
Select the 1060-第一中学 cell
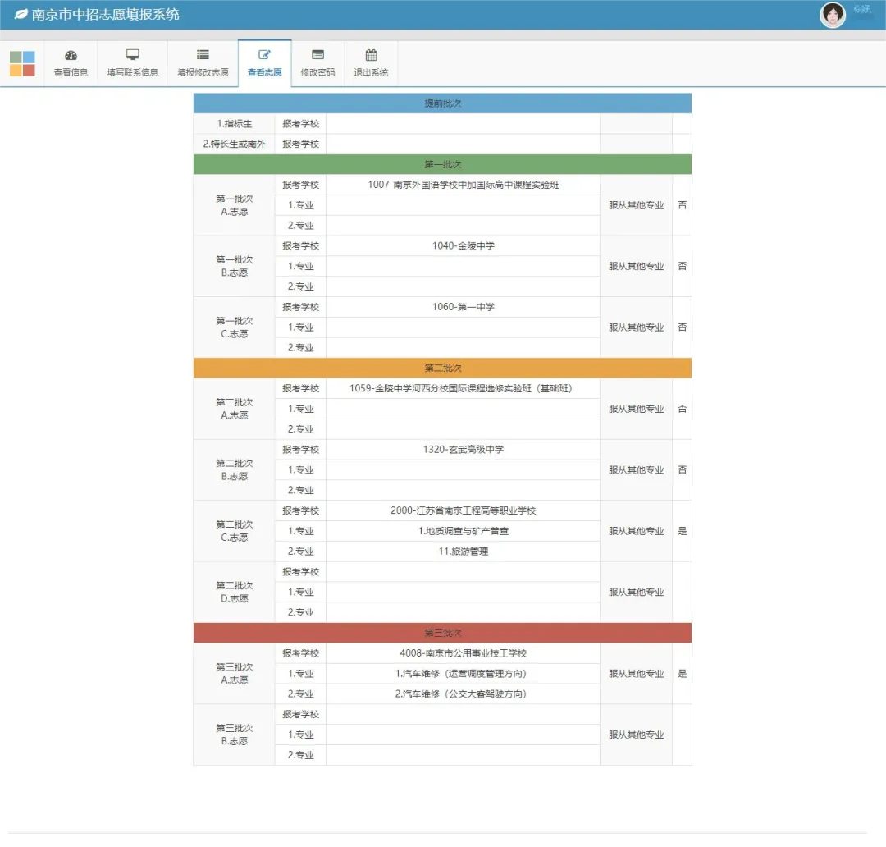464,307
